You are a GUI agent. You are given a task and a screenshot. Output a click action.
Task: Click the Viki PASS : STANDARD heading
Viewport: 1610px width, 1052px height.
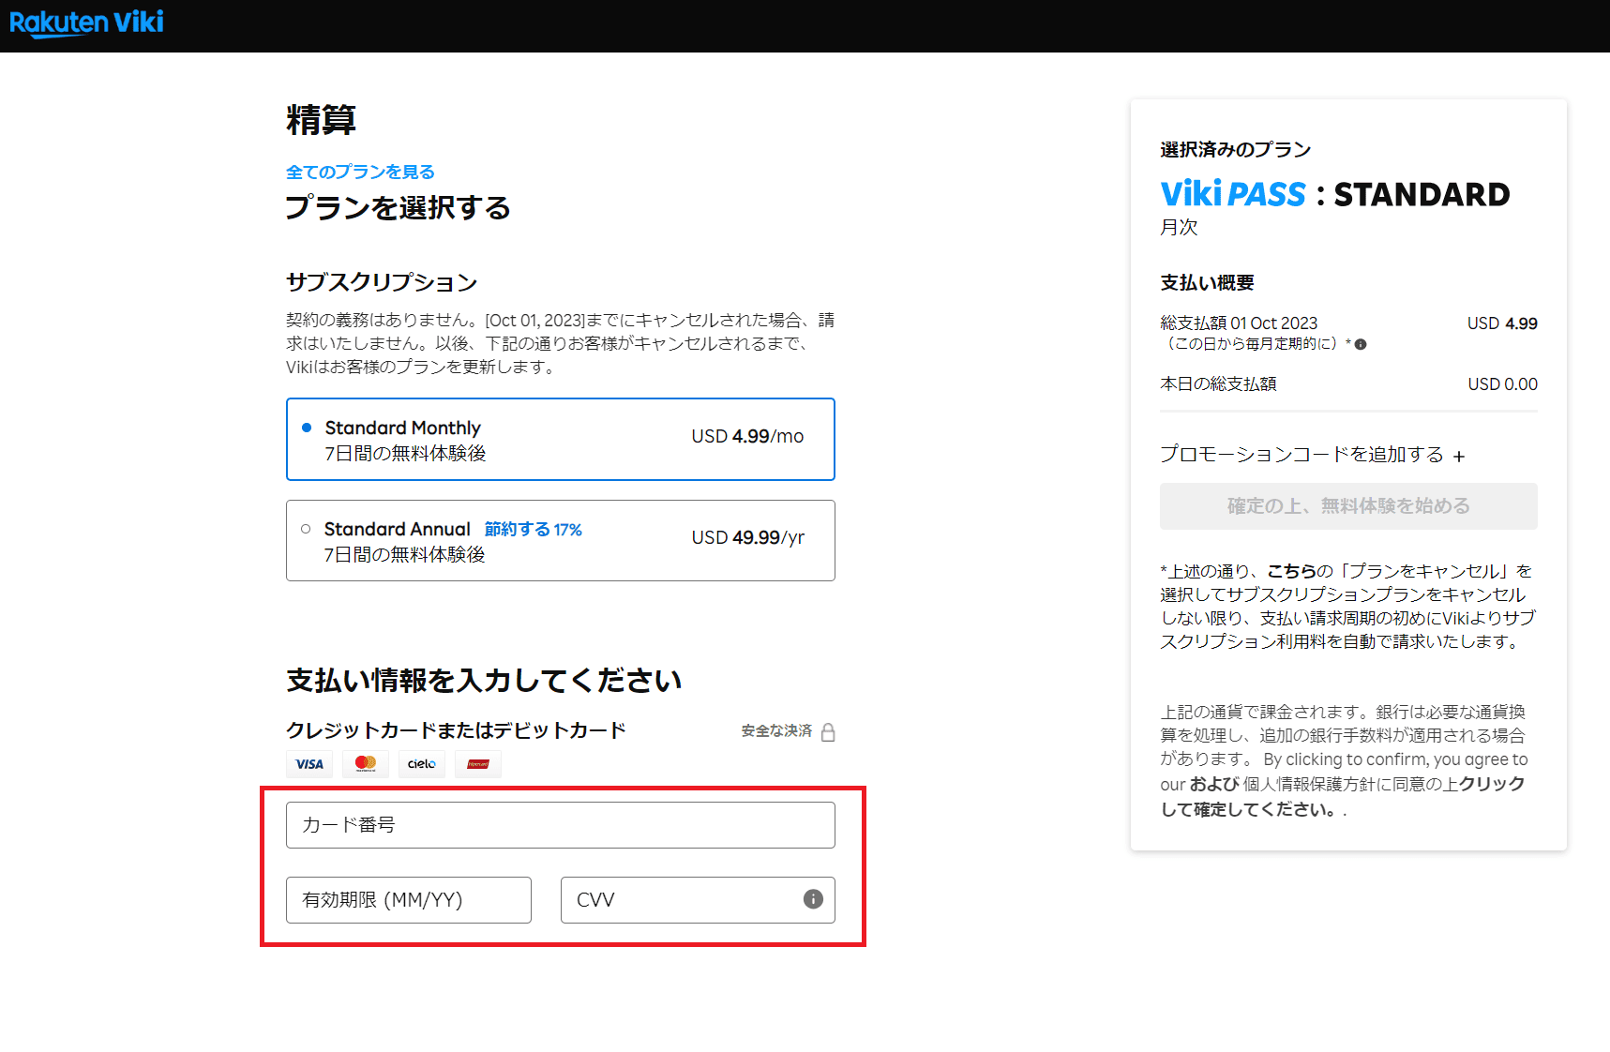[1335, 194]
